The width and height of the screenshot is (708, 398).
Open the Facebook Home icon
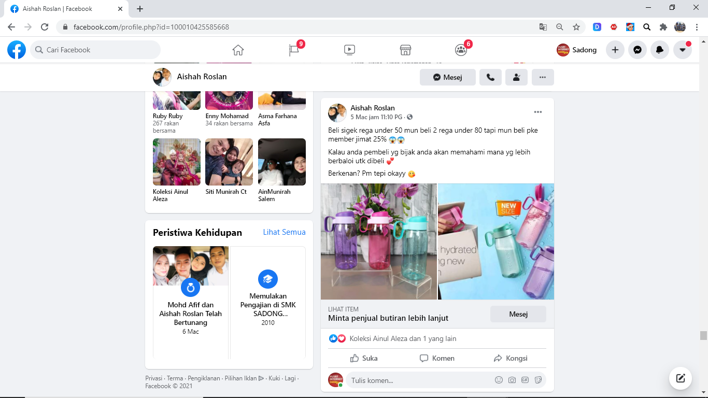click(x=238, y=50)
